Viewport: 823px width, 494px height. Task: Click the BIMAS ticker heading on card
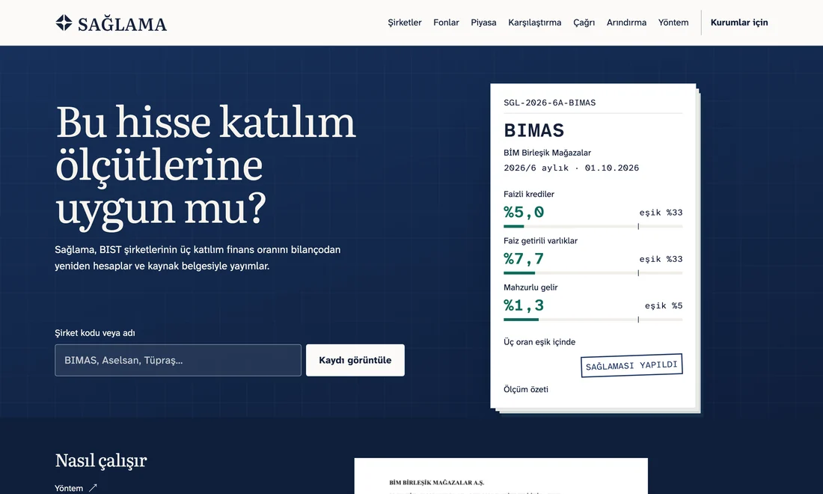click(x=533, y=130)
